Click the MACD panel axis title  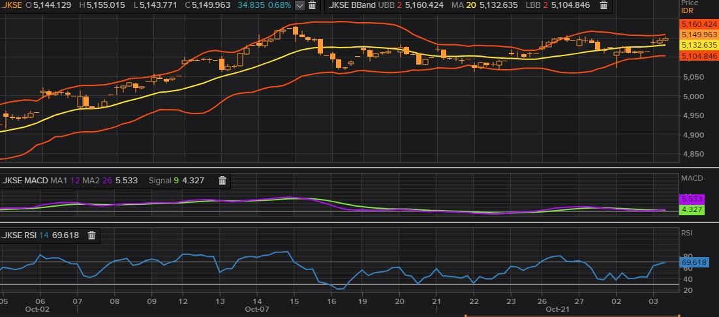(x=692, y=178)
